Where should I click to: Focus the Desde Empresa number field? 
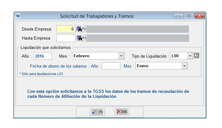(66, 29)
